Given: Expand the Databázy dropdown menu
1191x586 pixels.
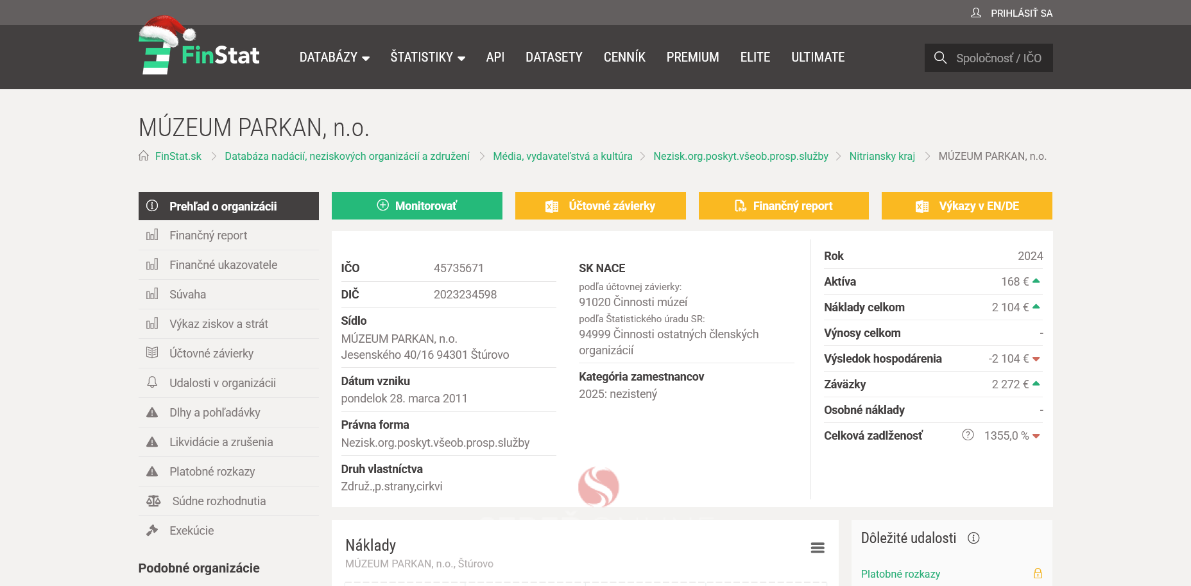Looking at the screenshot, I should [x=334, y=57].
